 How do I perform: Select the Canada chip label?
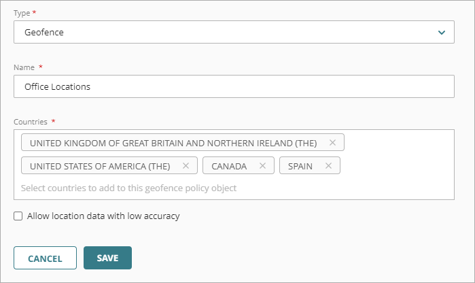coord(229,166)
